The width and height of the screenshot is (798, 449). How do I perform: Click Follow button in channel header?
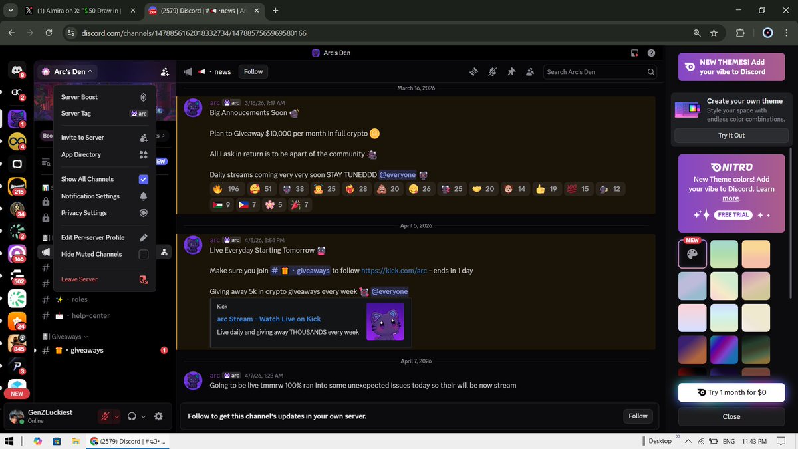point(253,71)
